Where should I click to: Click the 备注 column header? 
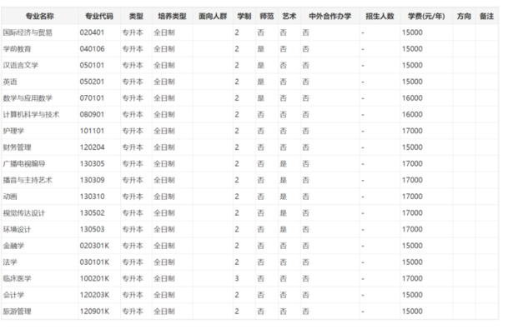[x=486, y=16]
